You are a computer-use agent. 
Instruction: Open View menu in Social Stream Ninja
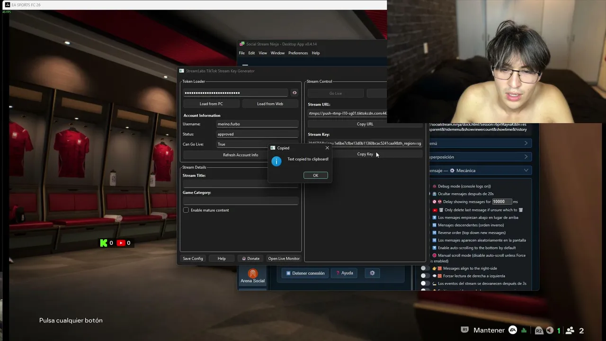263,53
